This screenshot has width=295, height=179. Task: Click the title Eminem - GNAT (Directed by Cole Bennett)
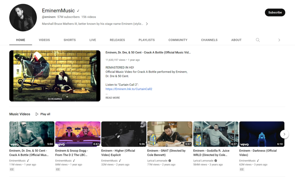(166, 153)
